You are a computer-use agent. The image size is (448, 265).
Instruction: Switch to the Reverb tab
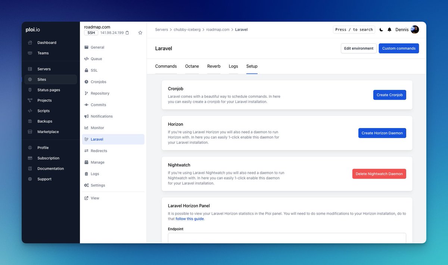(214, 66)
